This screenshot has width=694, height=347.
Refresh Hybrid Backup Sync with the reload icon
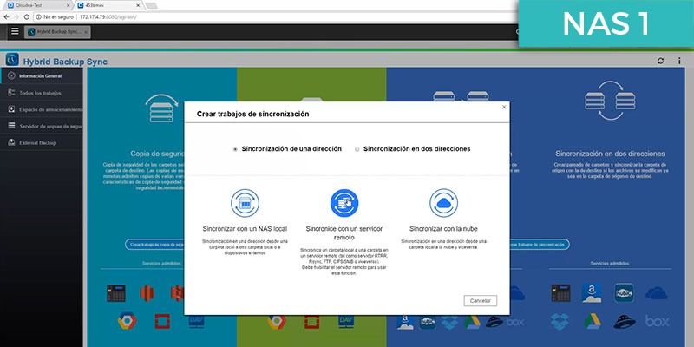661,61
